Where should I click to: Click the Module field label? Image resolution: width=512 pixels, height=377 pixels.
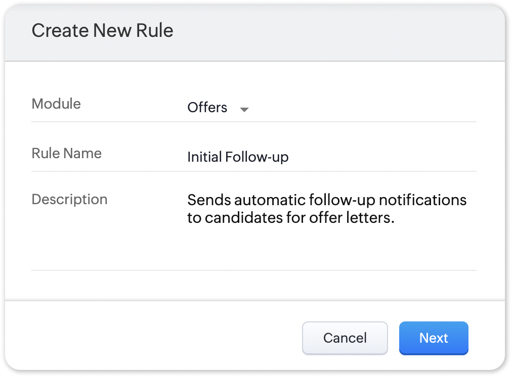click(56, 104)
